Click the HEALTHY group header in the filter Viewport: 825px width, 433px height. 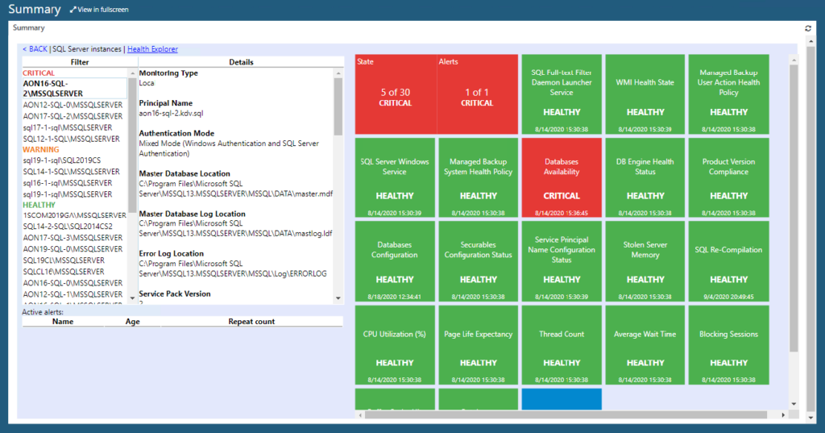pyautogui.click(x=39, y=205)
